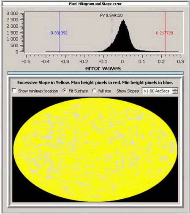Select the full size radio button
Viewport: 190px width, 214px height.
pyautogui.click(x=94, y=91)
